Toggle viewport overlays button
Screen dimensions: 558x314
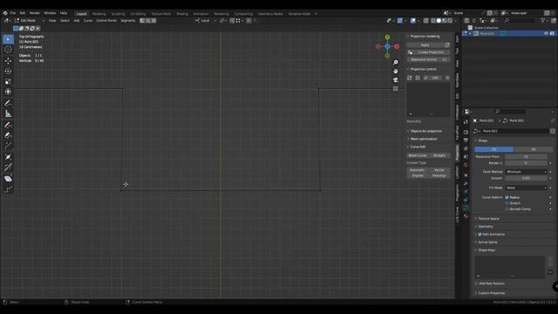click(x=412, y=21)
